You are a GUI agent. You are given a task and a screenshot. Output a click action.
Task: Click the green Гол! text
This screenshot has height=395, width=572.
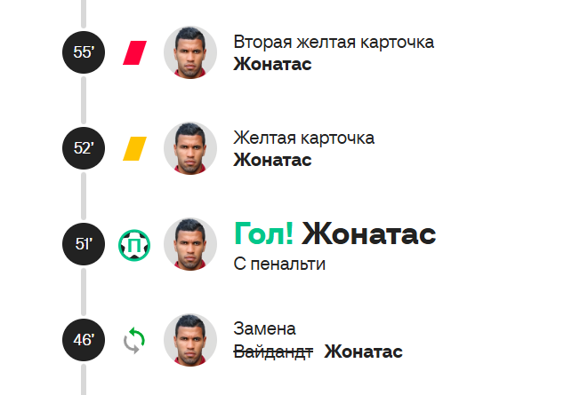pyautogui.click(x=263, y=234)
